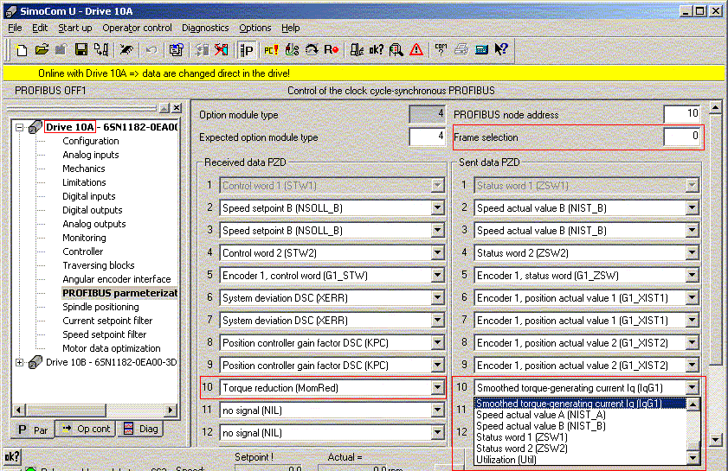Click the context help pointer icon
The image size is (728, 471).
click(501, 49)
